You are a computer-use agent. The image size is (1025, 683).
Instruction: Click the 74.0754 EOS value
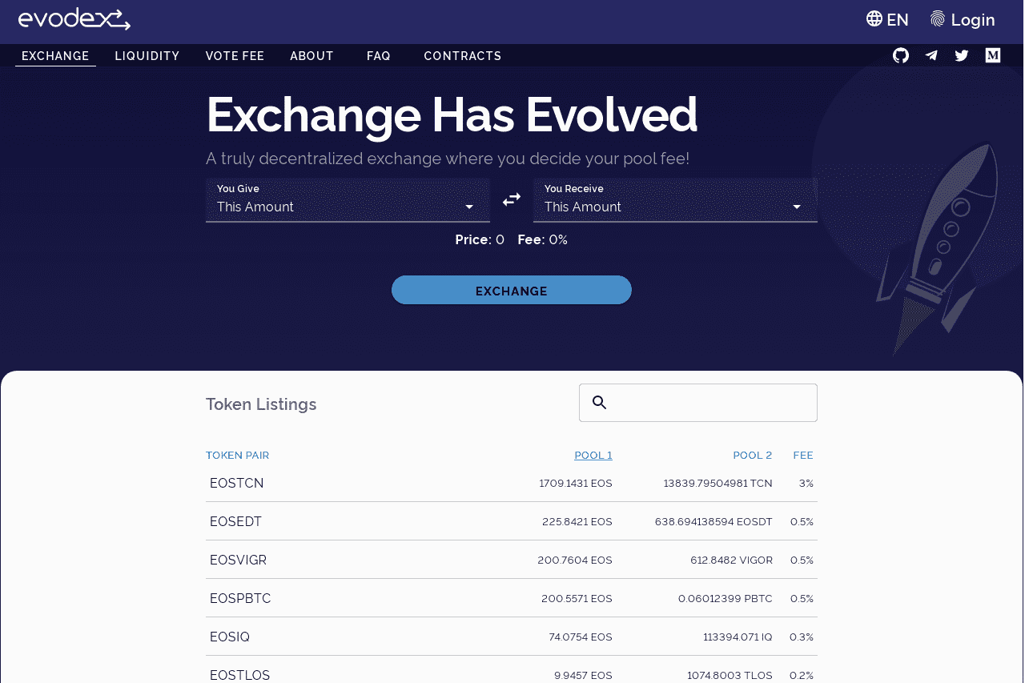tap(581, 637)
